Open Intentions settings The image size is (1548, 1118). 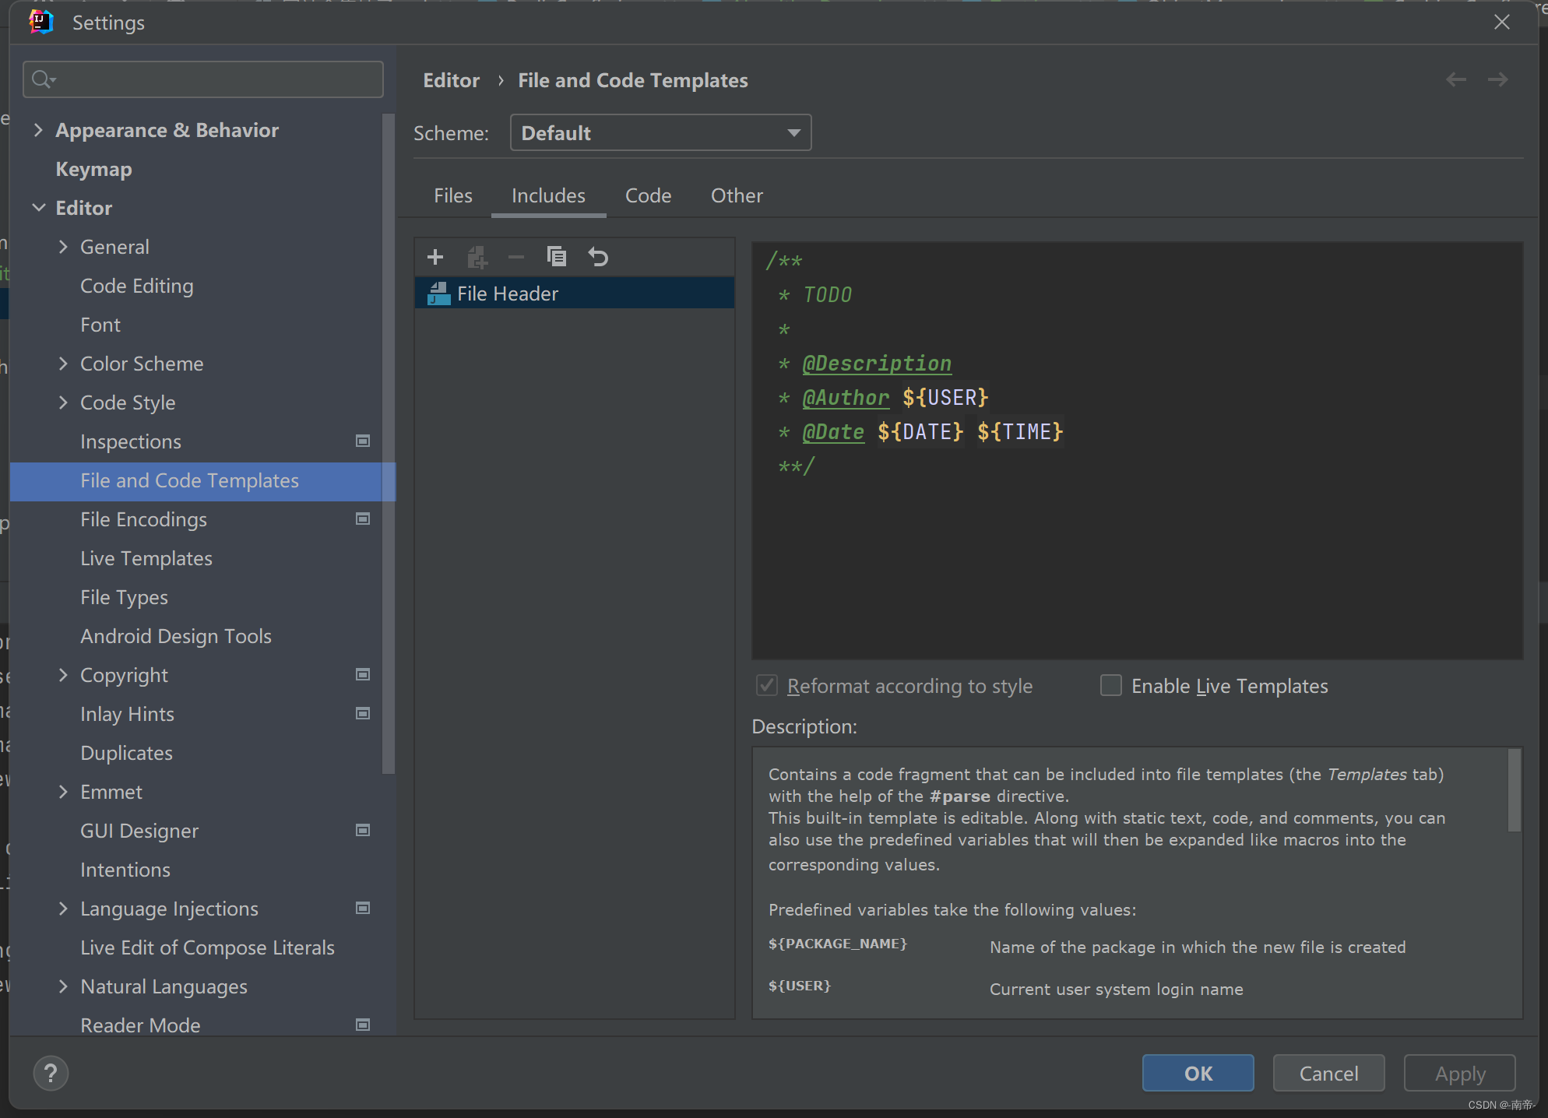125,870
